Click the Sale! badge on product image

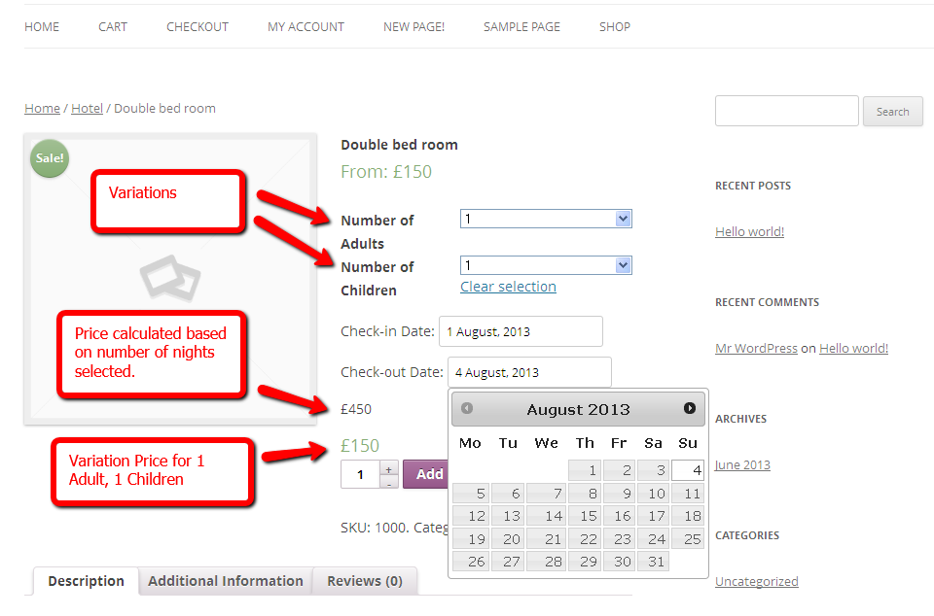(50, 158)
